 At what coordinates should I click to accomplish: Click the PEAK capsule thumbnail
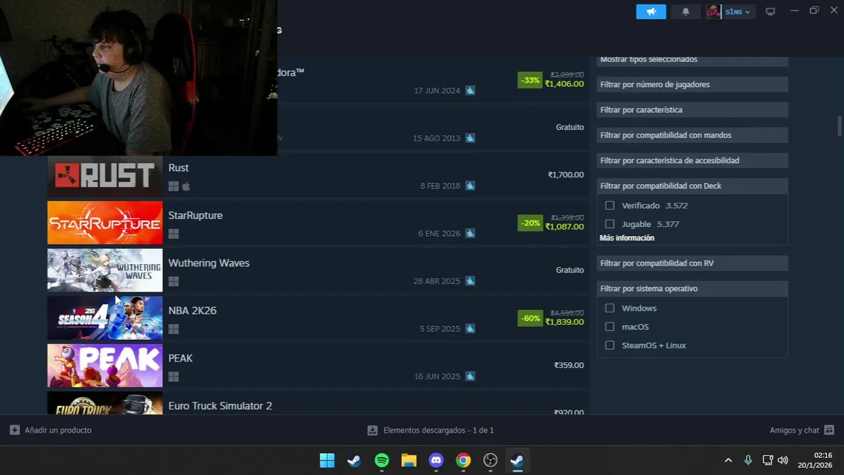pyautogui.click(x=105, y=365)
